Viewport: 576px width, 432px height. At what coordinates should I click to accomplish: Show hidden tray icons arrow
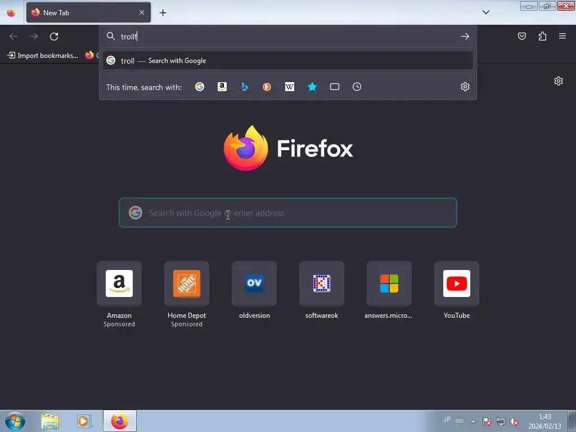tap(473, 421)
